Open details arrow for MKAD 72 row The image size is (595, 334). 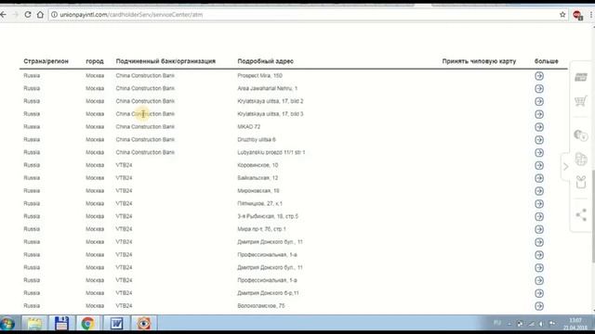(539, 127)
